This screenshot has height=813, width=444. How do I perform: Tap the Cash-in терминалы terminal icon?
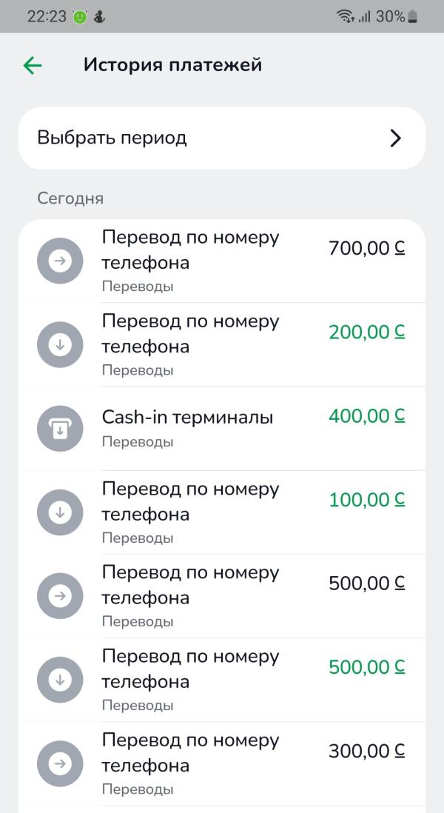tap(60, 428)
